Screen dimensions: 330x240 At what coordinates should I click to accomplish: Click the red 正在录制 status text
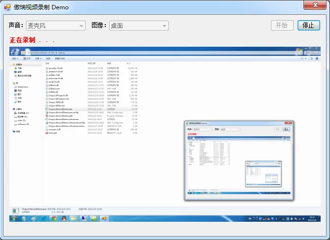23,40
